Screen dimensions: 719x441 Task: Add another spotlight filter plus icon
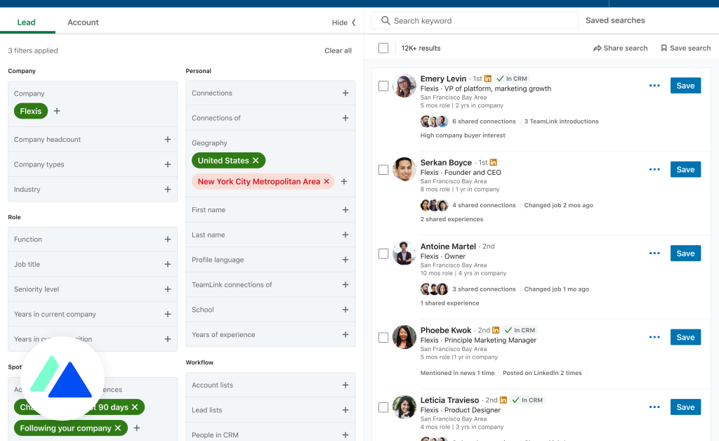click(x=137, y=428)
